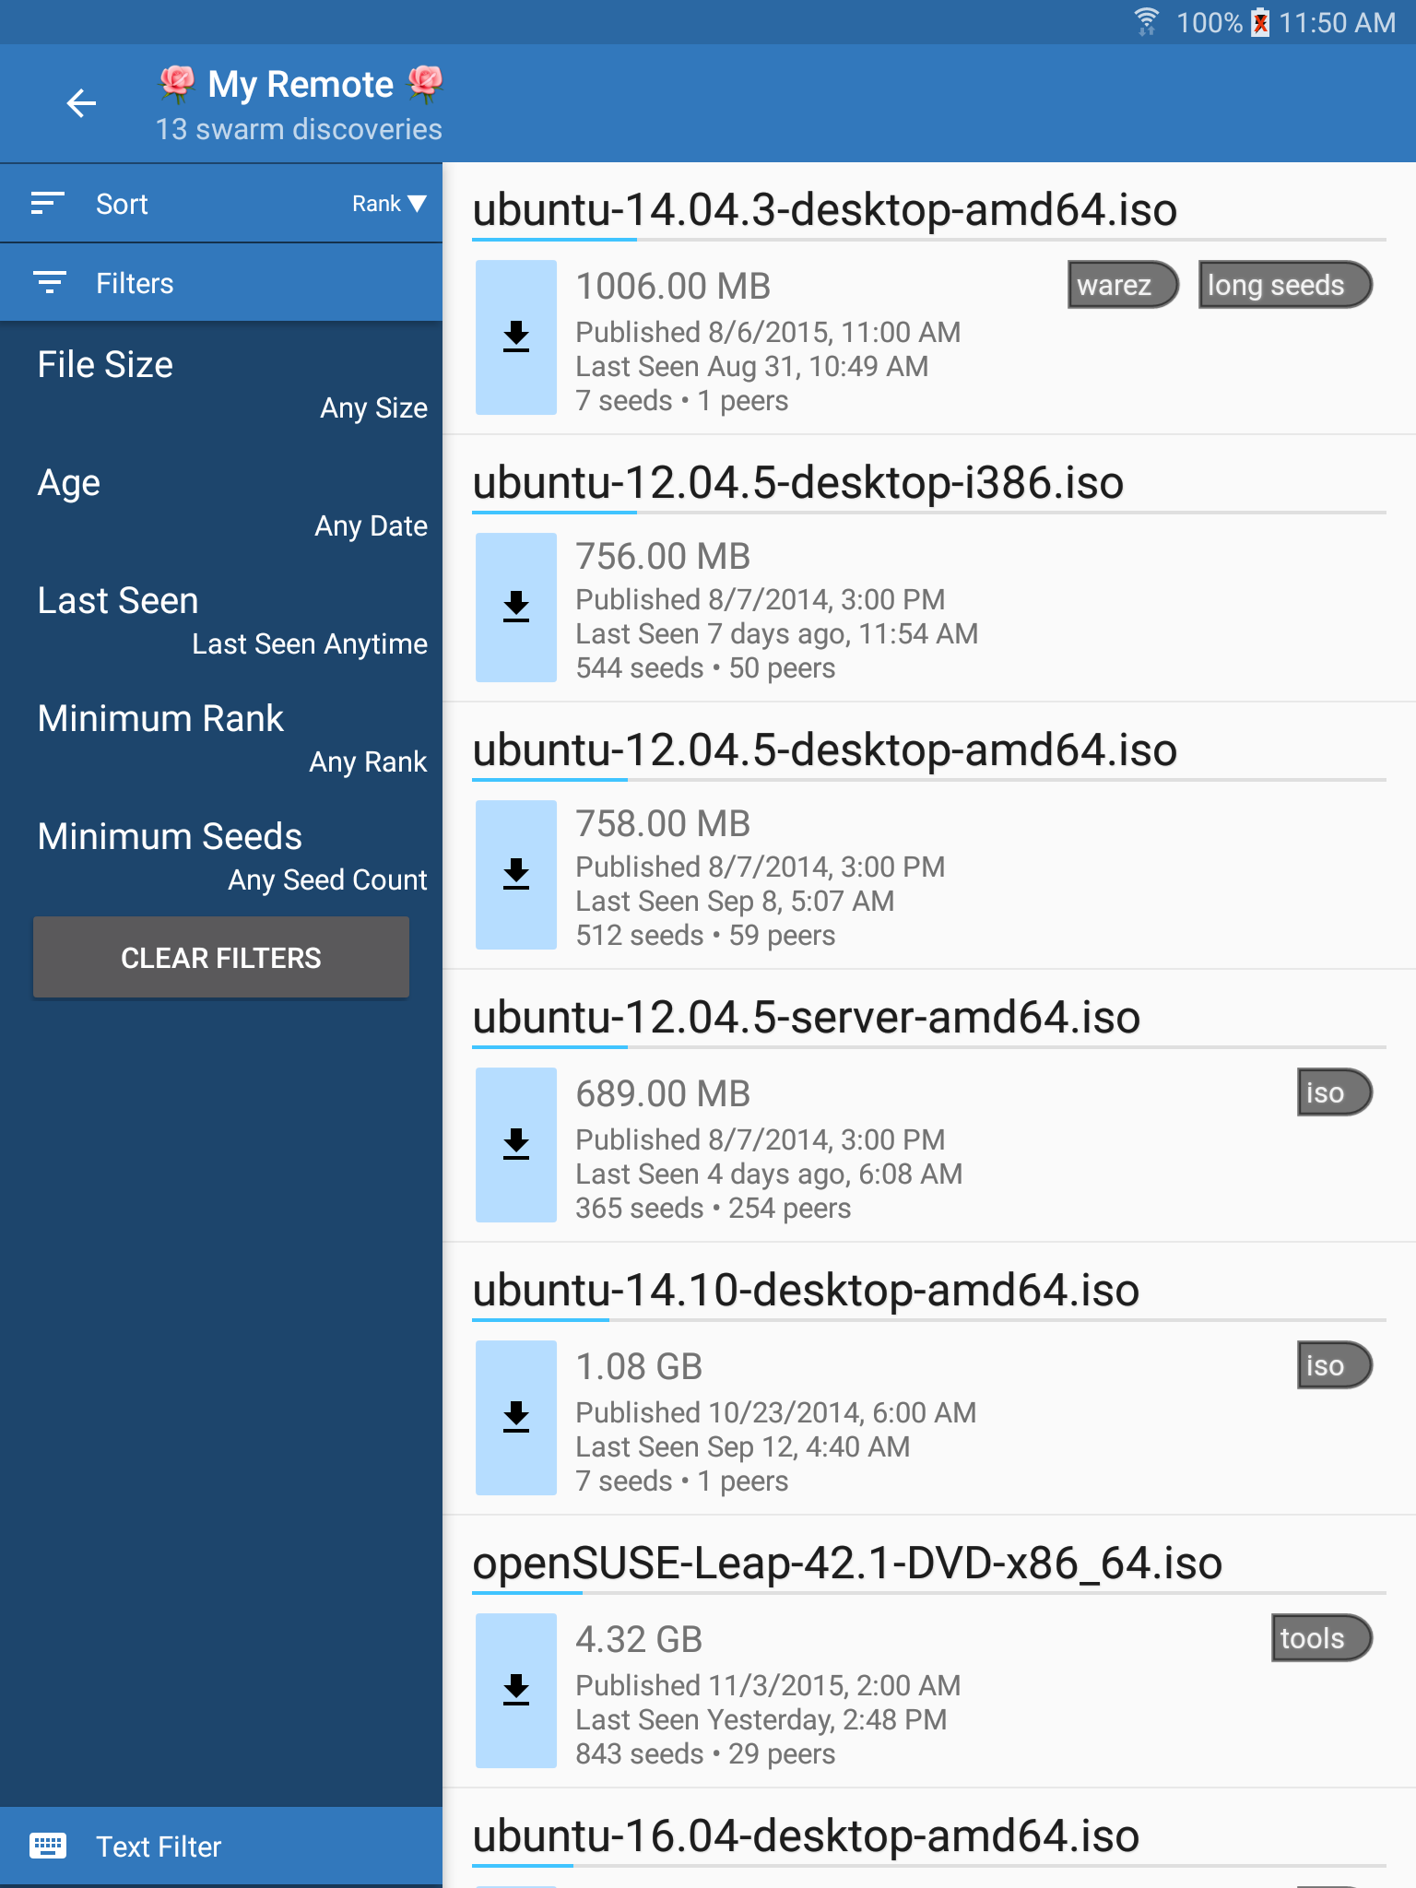Tap the tools tag on openSUSE
Screen dimensions: 1416x1888
pyautogui.click(x=1322, y=1638)
